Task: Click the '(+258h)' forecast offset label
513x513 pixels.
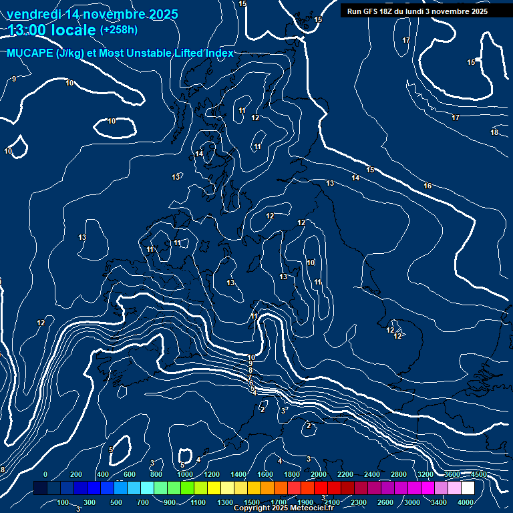Action: [x=118, y=30]
